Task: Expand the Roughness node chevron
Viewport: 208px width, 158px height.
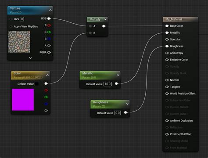Action: (127, 104)
